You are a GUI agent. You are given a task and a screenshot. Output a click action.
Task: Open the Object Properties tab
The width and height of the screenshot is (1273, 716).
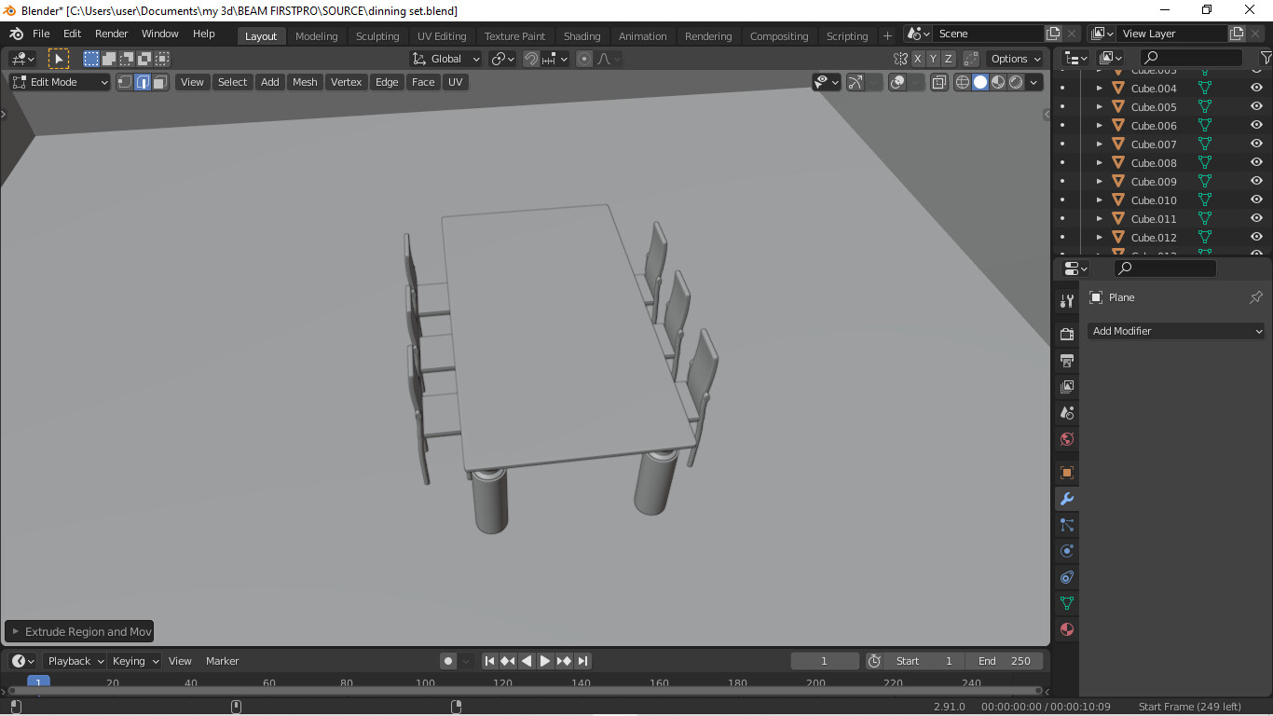coord(1066,473)
